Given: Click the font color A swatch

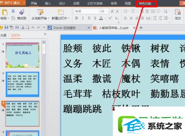Looking at the screenshot, I should (101, 18).
